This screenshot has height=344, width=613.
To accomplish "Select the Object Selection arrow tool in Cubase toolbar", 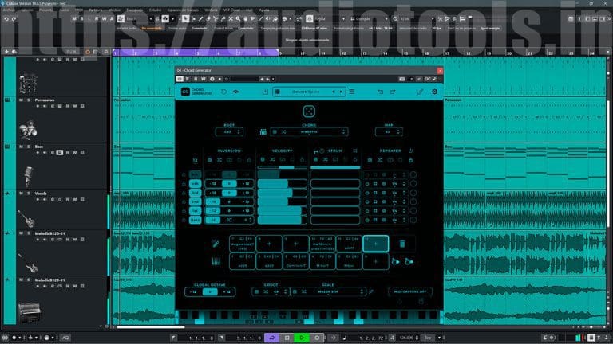I will click(186, 18).
